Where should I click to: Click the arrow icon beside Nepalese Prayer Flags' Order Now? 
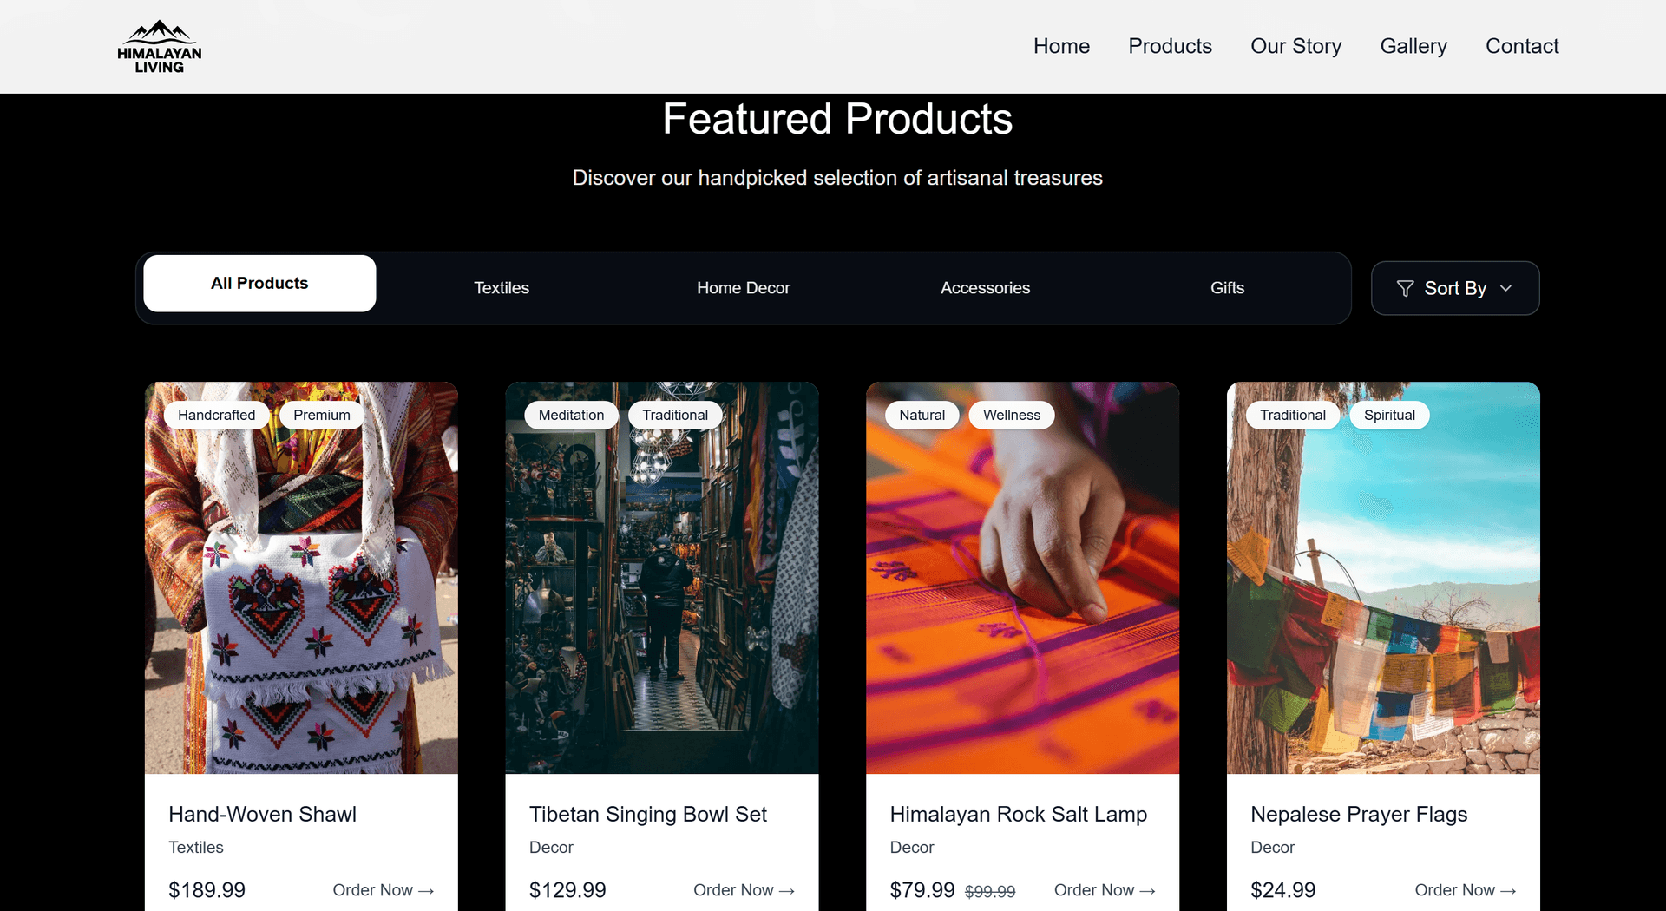click(1509, 890)
